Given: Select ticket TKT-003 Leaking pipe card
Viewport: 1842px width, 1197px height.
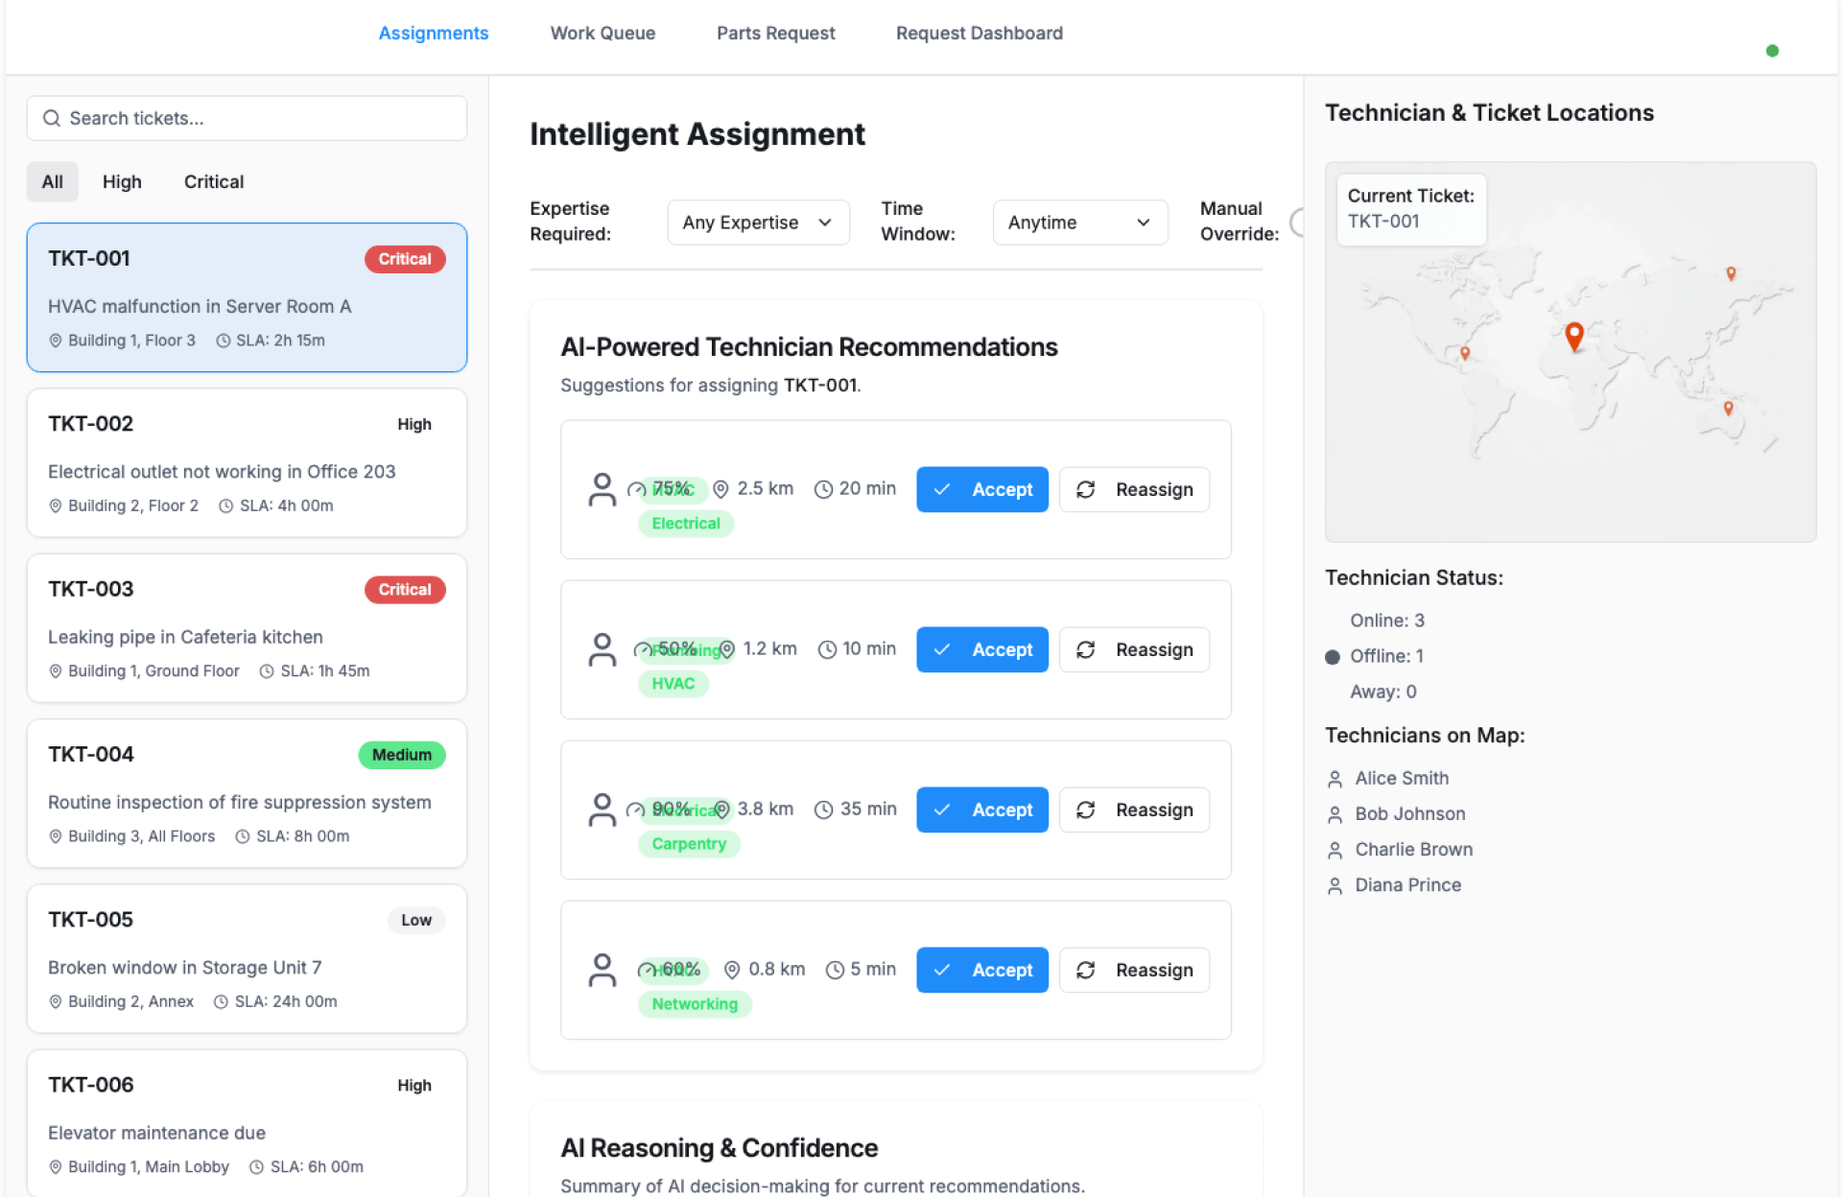Looking at the screenshot, I should [247, 628].
